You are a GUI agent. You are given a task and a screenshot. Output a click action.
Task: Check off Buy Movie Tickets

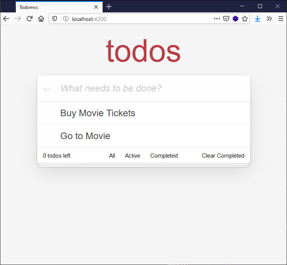(x=46, y=113)
